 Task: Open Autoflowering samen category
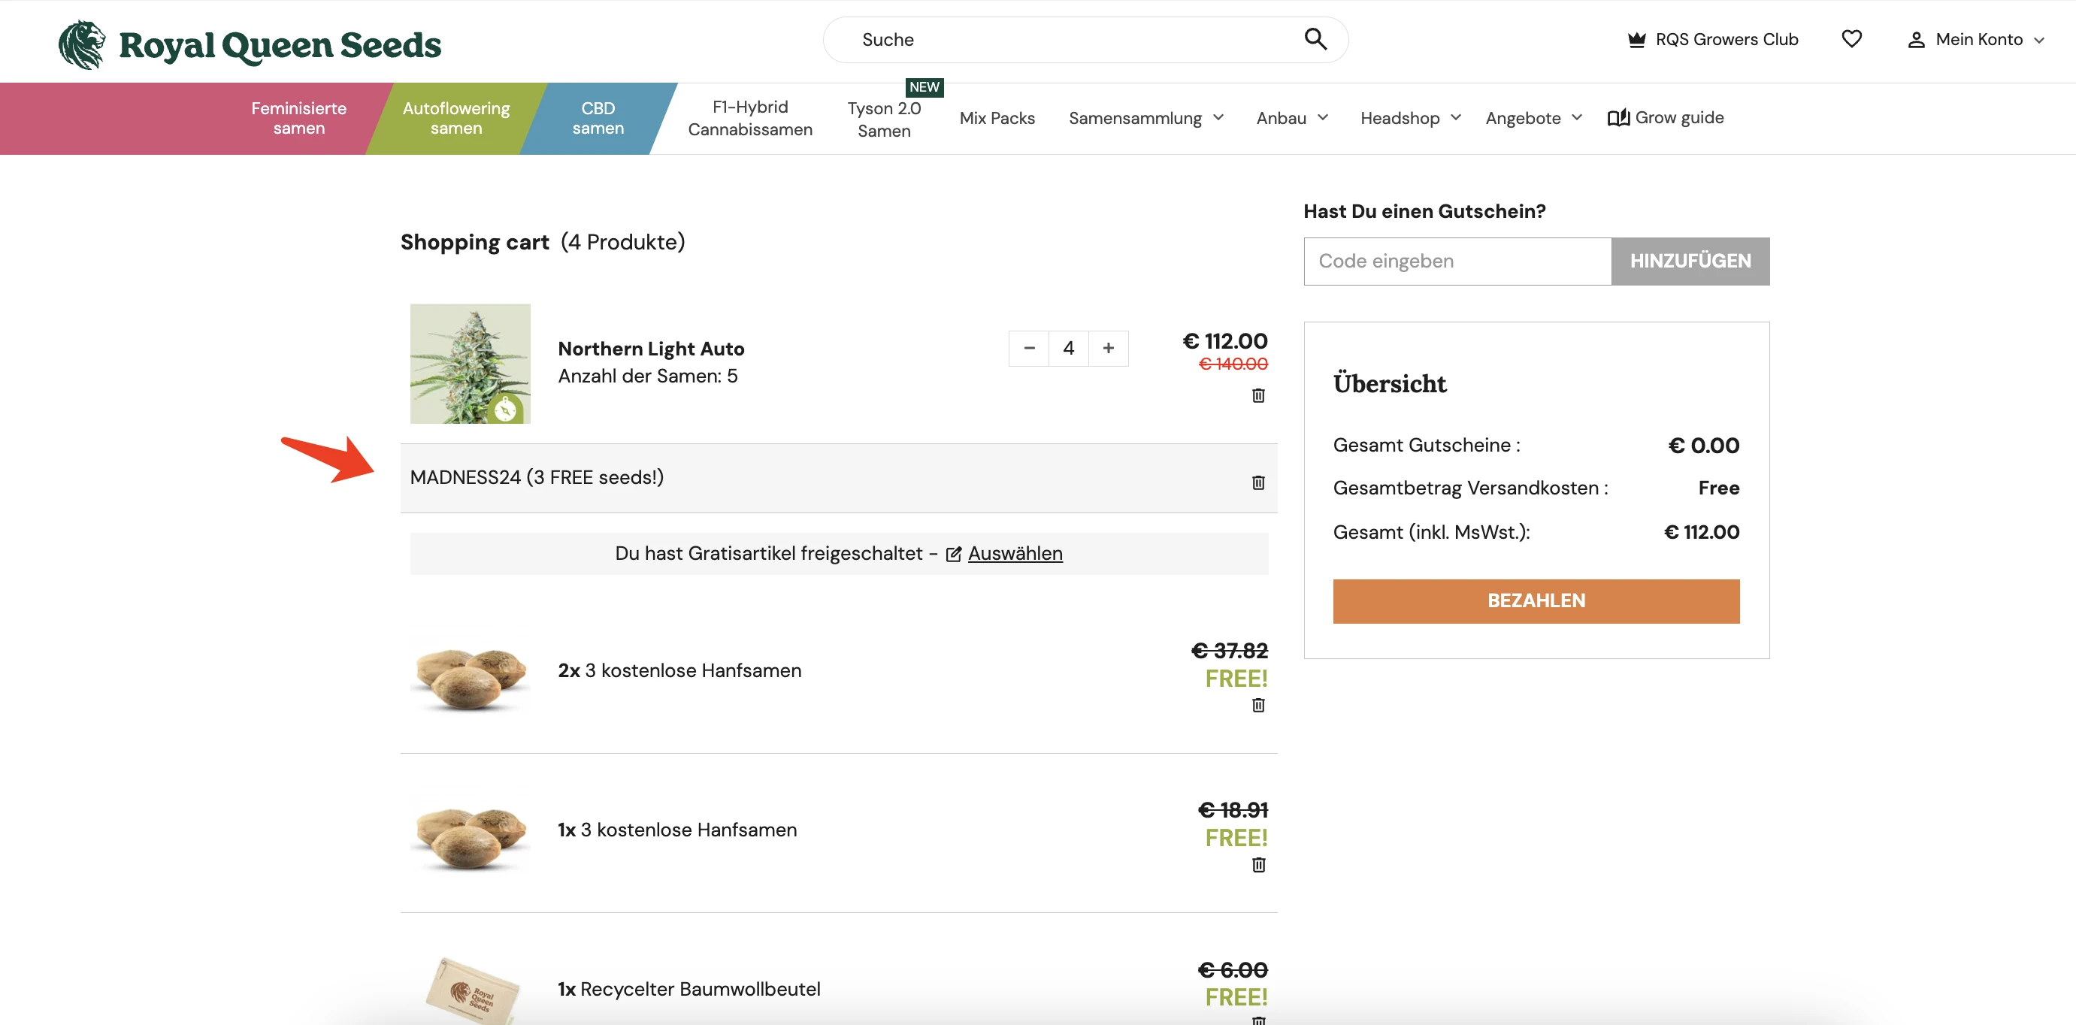point(456,119)
